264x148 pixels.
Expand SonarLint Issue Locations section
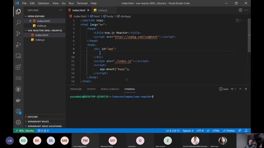45,126
